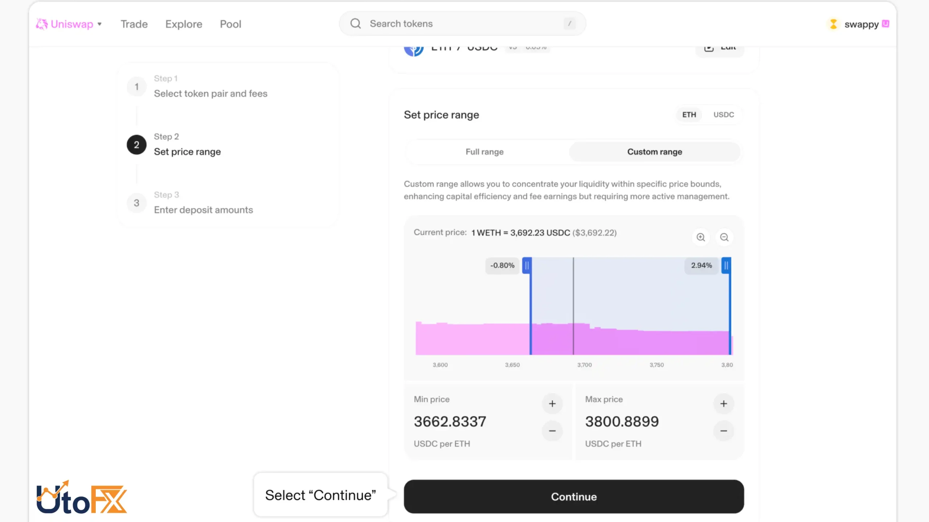
Task: Click the Continue button
Action: click(x=574, y=497)
